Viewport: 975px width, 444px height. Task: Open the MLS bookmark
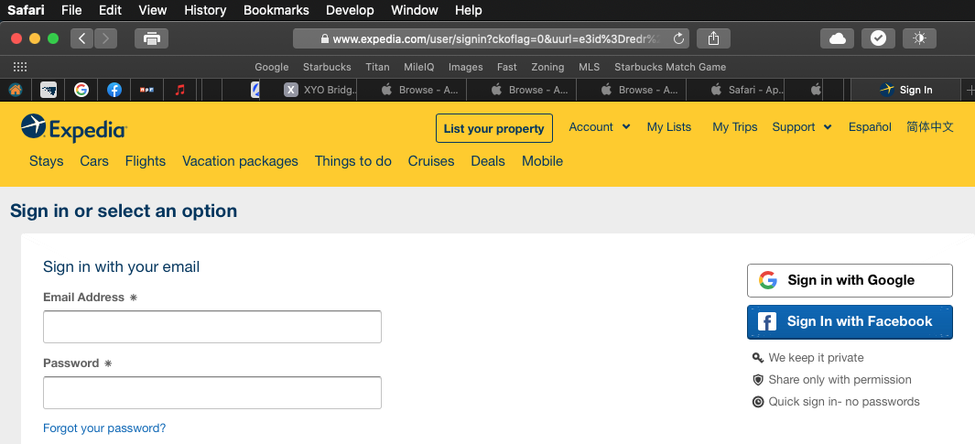[590, 67]
